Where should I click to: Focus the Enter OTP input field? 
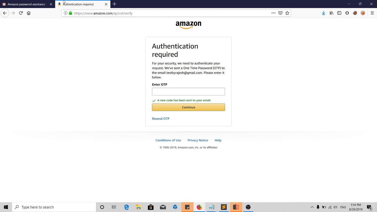click(x=188, y=92)
